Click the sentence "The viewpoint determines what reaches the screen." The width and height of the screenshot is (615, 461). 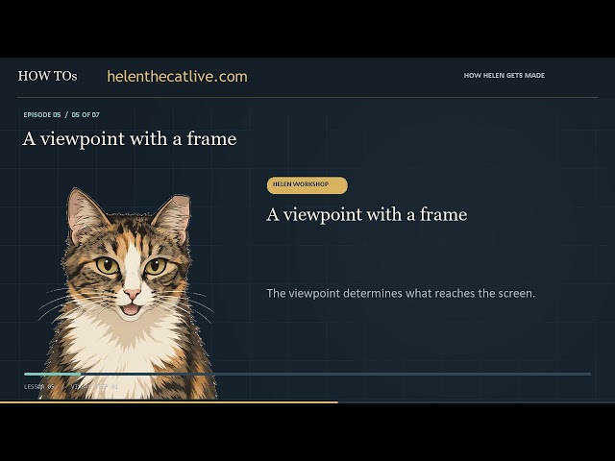click(x=401, y=293)
